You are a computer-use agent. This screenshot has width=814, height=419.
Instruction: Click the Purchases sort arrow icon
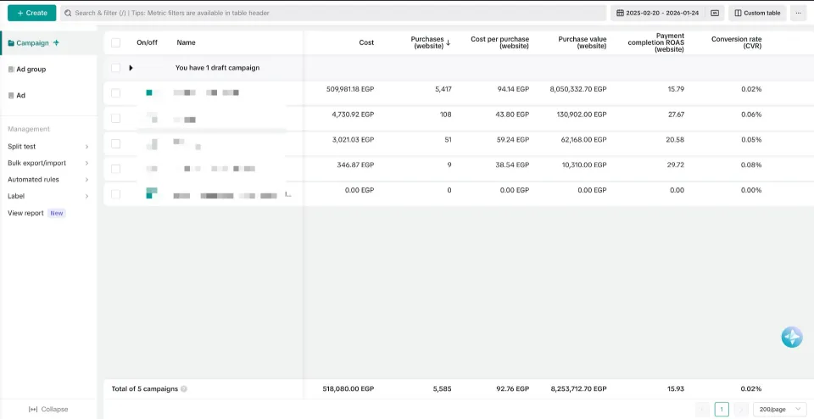click(x=448, y=43)
